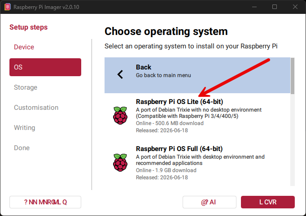Click the back chevron arrow icon
306x216 pixels.
click(x=120, y=74)
